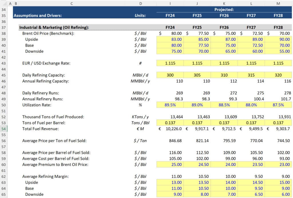Select column header D for Units

tap(140, 4)
